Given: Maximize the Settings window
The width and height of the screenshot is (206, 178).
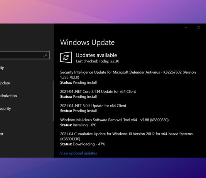Looking at the screenshot, I should (x=198, y=27).
